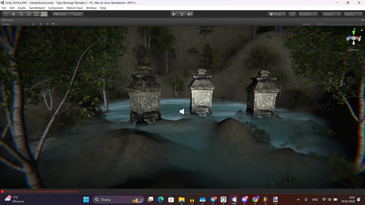Open the notification bell icon
The height and width of the screenshot is (205, 365).
point(359,200)
